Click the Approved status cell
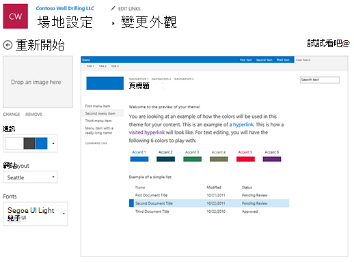Screen dimensions: 354x262 click(249, 212)
